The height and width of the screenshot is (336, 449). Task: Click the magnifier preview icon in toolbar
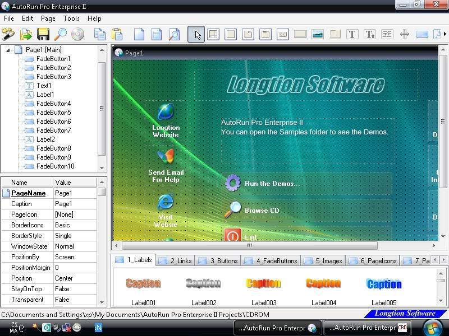tap(61, 34)
